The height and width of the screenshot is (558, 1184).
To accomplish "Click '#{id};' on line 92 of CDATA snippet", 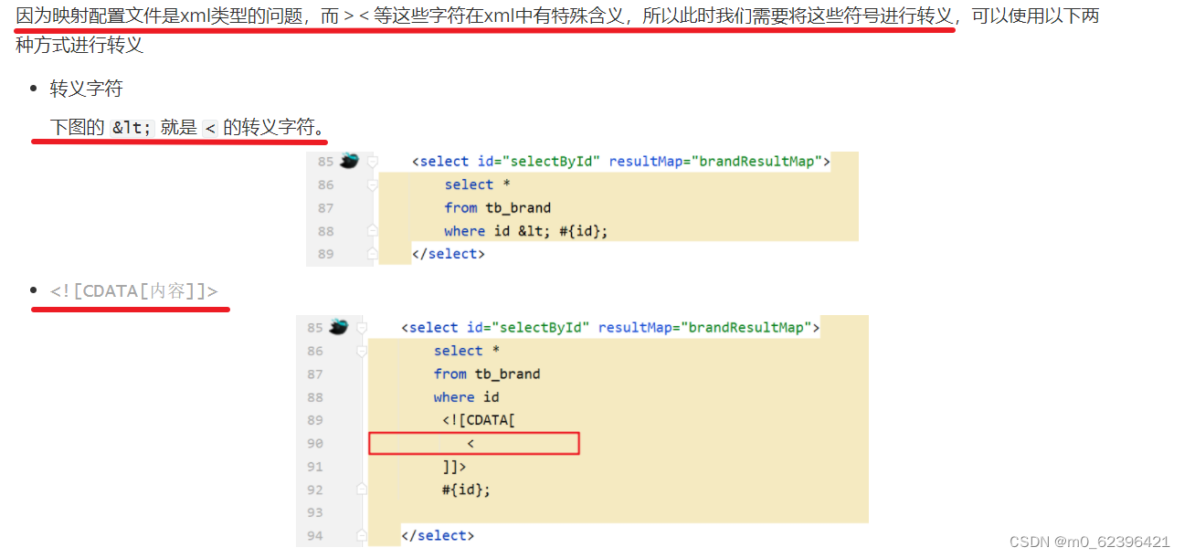I will point(466,490).
